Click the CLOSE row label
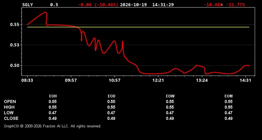Viewport: 262px width, 140px height. point(11,118)
